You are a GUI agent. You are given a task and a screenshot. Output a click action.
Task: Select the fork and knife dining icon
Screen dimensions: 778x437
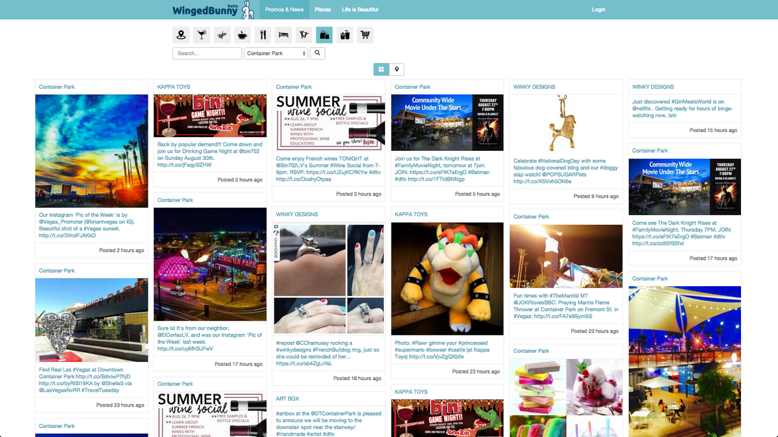[263, 35]
